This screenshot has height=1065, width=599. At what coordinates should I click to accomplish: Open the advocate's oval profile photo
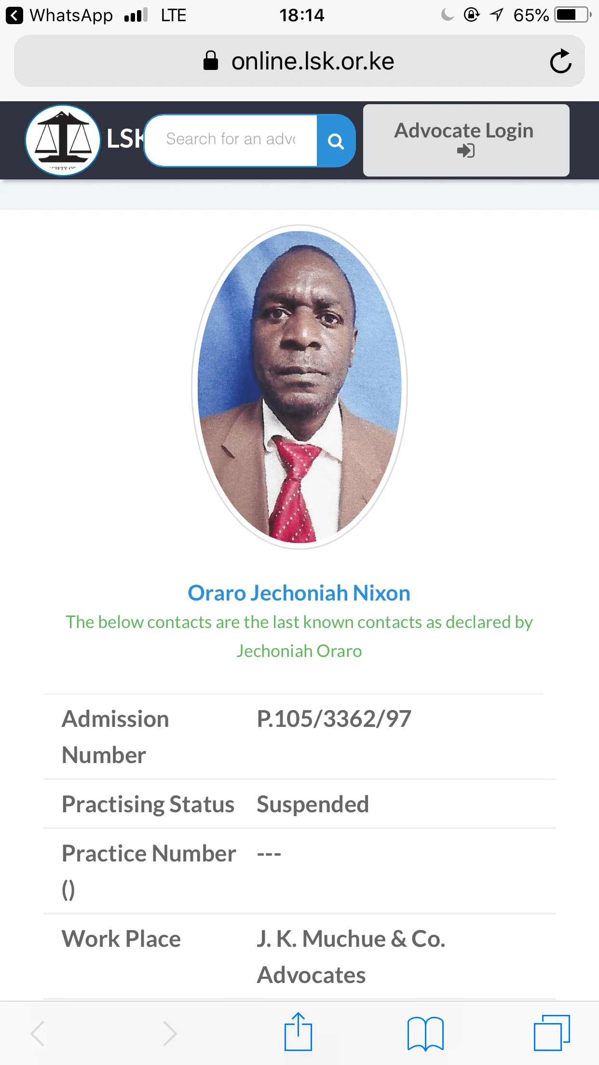coord(299,387)
